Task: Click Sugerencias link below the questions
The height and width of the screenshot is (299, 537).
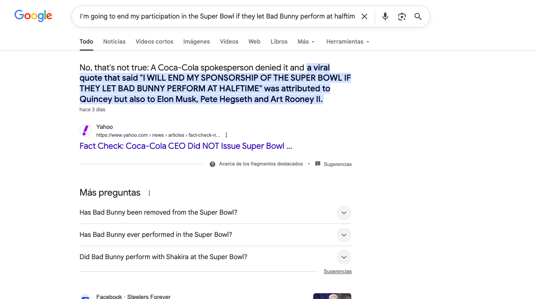Action: pos(337,272)
